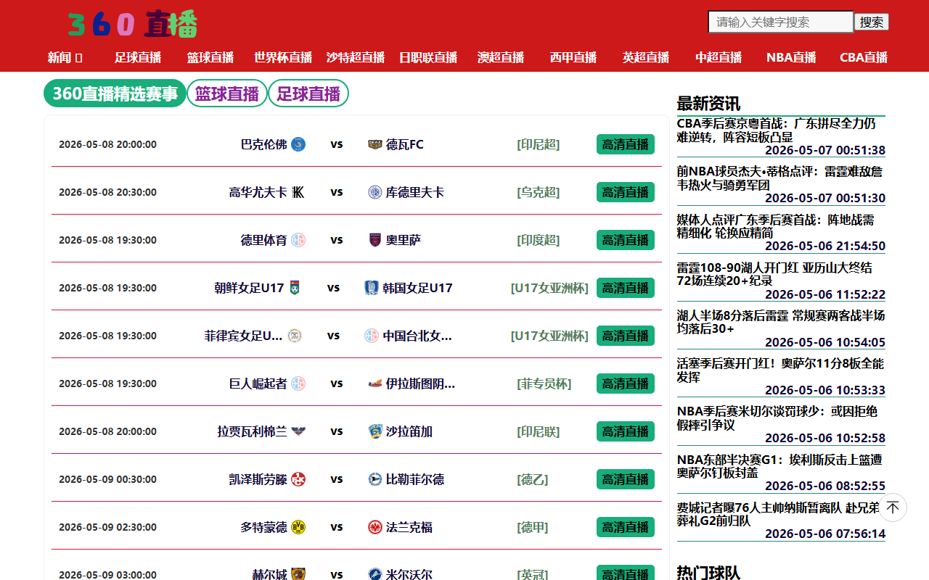929x580 pixels.
Task: Click the 凯泽斯劳滕 club badge
Action: tap(298, 479)
